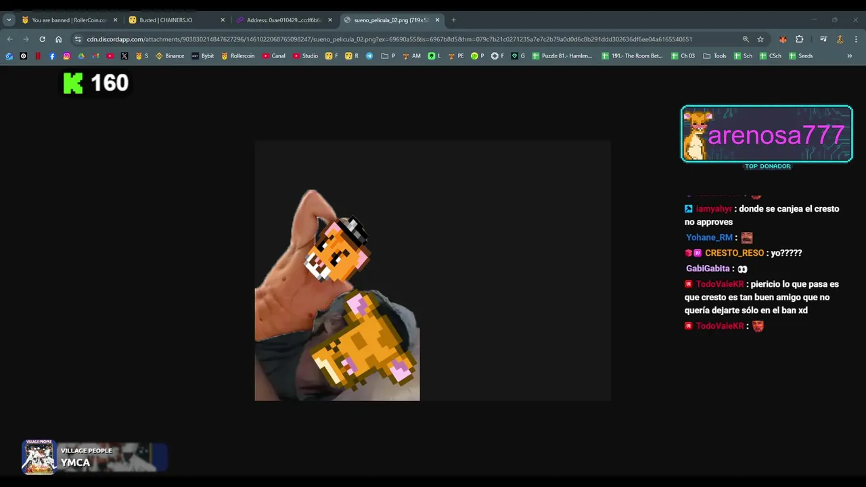The width and height of the screenshot is (866, 487).
Task: Click the zoom magnifier icon in address bar
Action: pyautogui.click(x=746, y=39)
